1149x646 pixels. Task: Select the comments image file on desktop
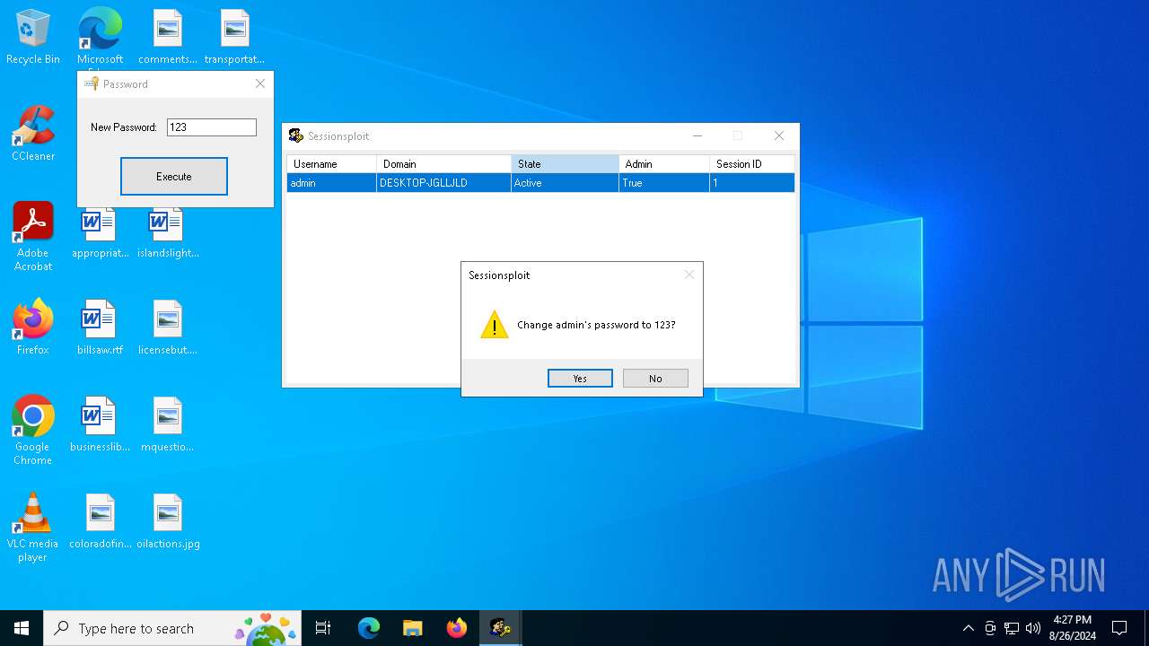(x=168, y=38)
